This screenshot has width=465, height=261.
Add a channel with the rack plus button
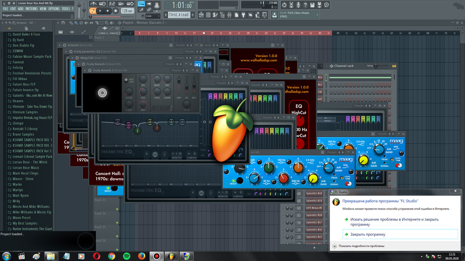[x=314, y=248]
